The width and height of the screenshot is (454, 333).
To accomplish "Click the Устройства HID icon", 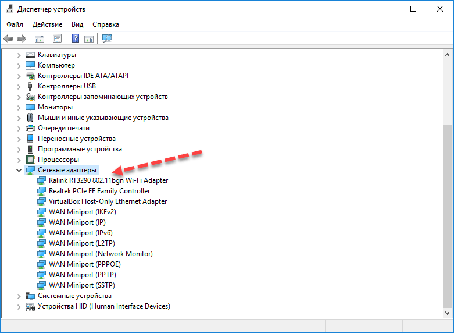I will coord(30,306).
